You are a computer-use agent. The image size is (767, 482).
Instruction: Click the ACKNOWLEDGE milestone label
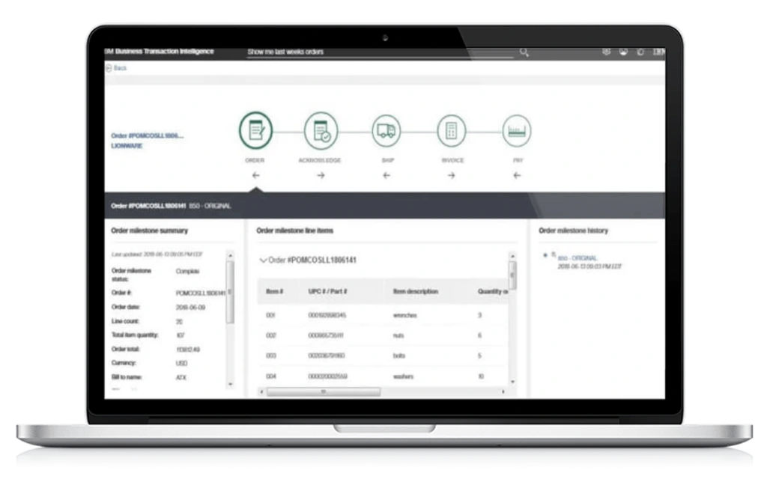click(320, 160)
